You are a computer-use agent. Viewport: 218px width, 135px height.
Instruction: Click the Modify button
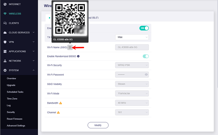coord(98,125)
